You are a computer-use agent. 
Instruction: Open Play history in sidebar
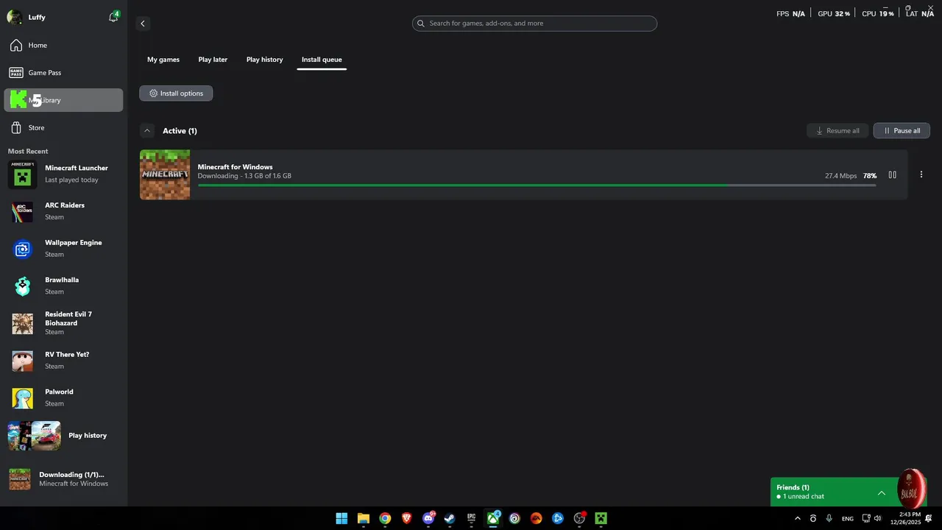(x=65, y=436)
